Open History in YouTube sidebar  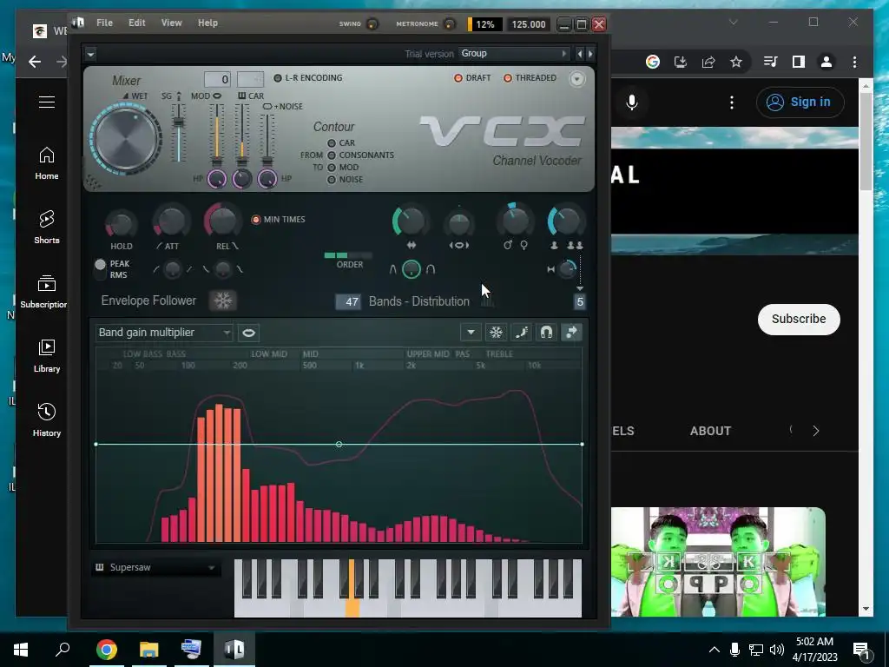tap(47, 420)
